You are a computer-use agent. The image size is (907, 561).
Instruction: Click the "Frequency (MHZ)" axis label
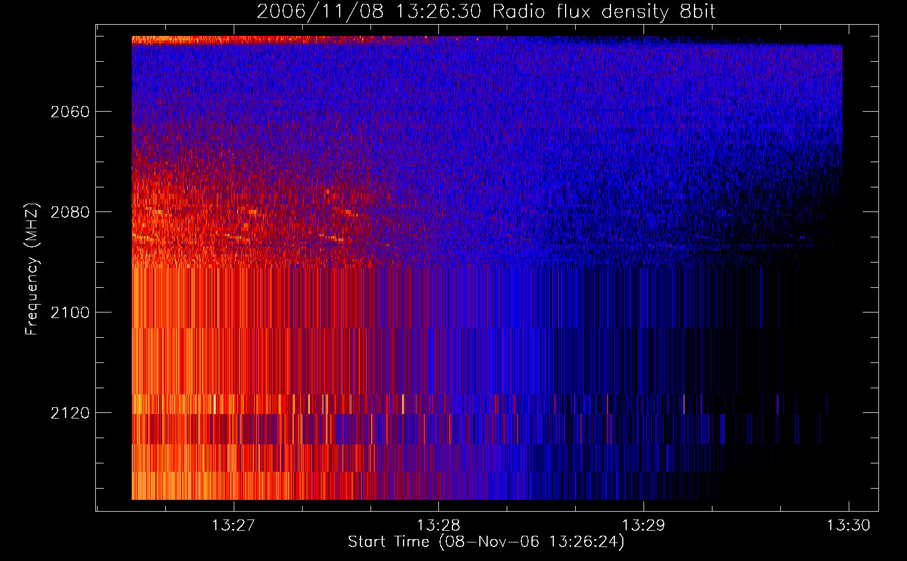32,269
